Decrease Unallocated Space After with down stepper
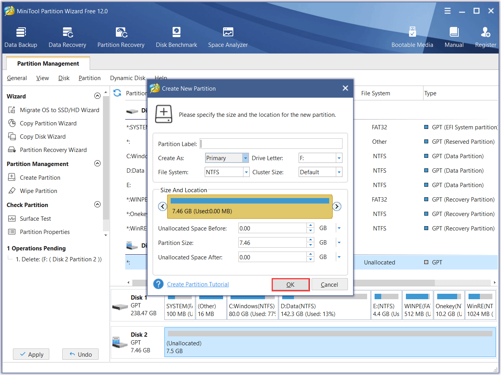Screen dimensions: 501x375 (310, 260)
